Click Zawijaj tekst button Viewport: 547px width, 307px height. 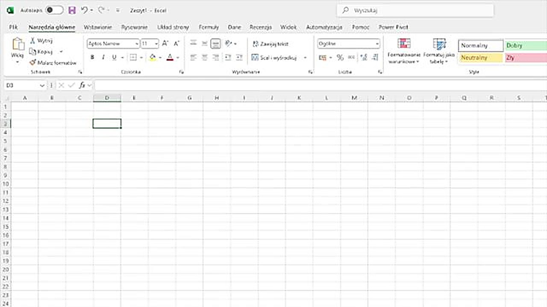click(271, 43)
